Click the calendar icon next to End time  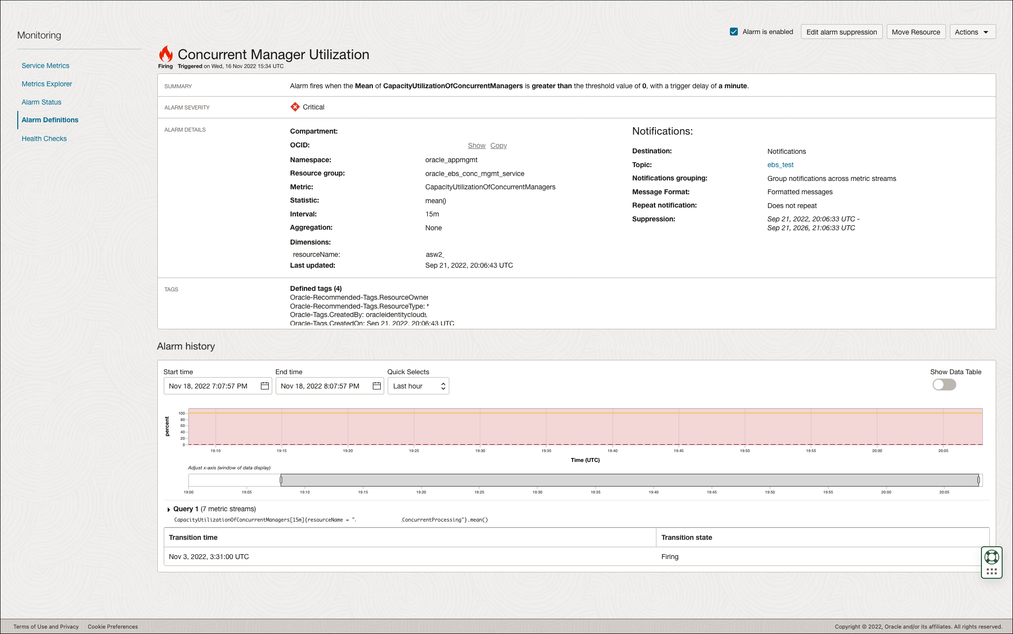click(377, 387)
